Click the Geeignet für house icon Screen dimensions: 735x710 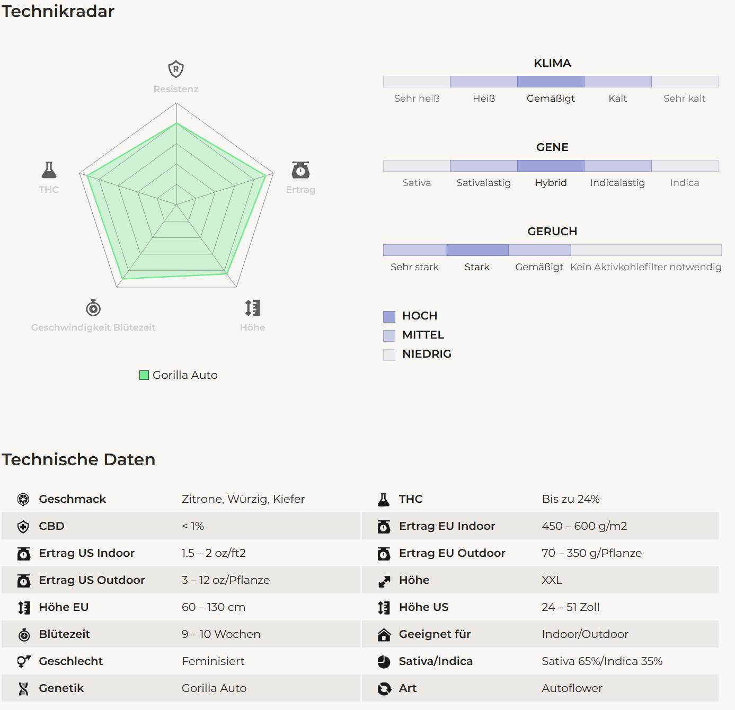pyautogui.click(x=384, y=634)
